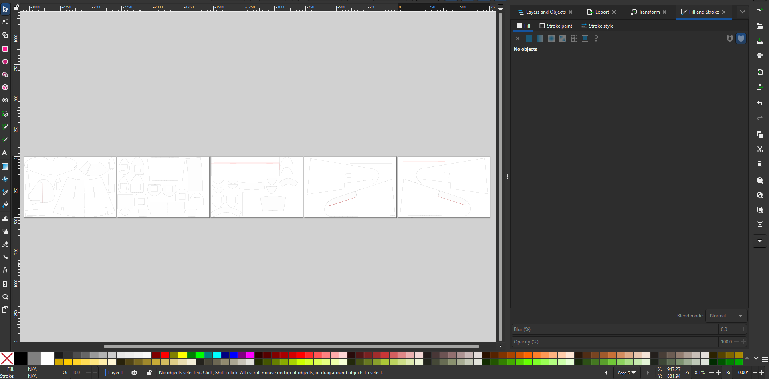769x379 pixels.
Task: Select the Pencil freehand tool
Action: pyautogui.click(x=5, y=127)
